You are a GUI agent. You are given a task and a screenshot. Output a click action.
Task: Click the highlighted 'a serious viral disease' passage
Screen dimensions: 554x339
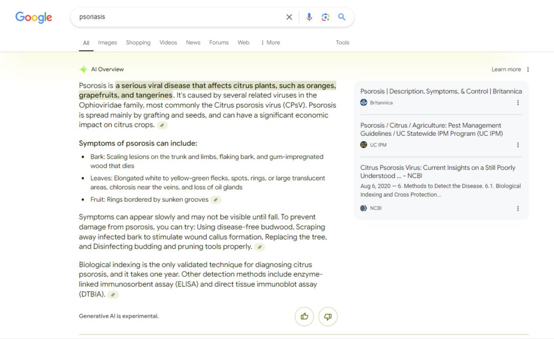pyautogui.click(x=207, y=91)
